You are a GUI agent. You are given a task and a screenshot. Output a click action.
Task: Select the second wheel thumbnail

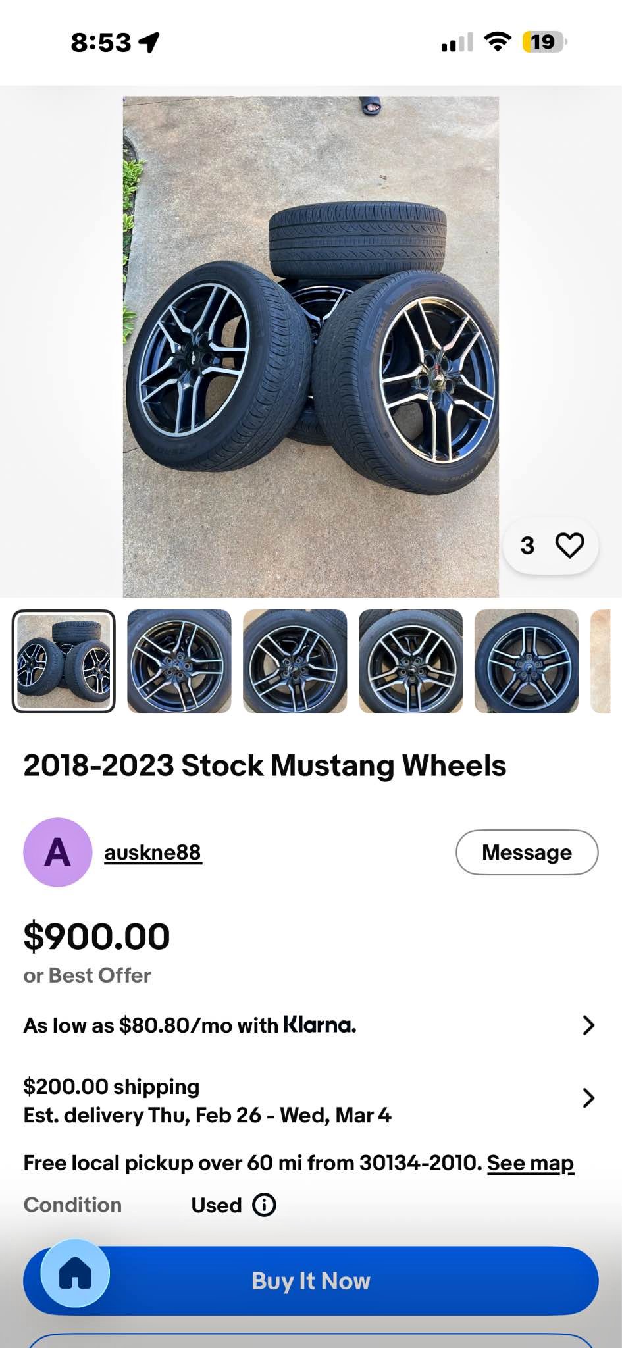(x=179, y=661)
